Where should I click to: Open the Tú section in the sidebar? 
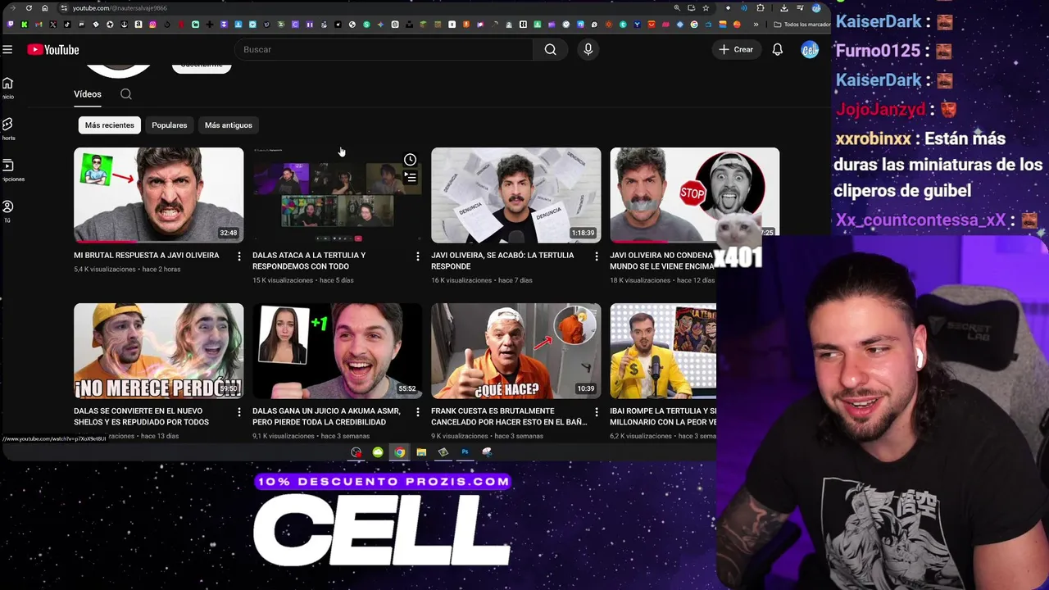pyautogui.click(x=7, y=211)
